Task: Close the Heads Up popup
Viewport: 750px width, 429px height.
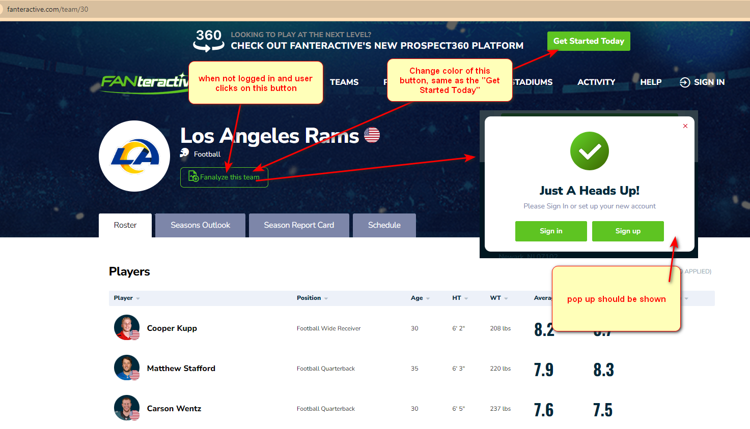Action: click(685, 126)
